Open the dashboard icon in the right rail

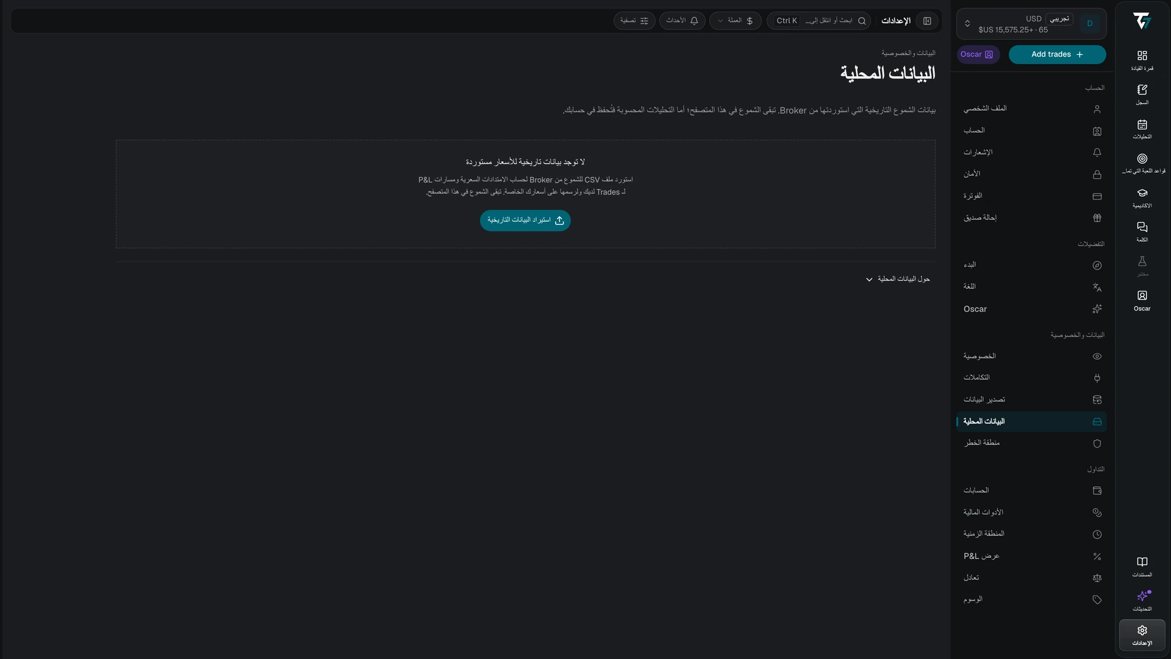point(1142,60)
